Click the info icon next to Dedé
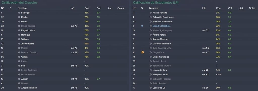Image resolution: width=258 pixels, height=91 pixels. click(19, 21)
